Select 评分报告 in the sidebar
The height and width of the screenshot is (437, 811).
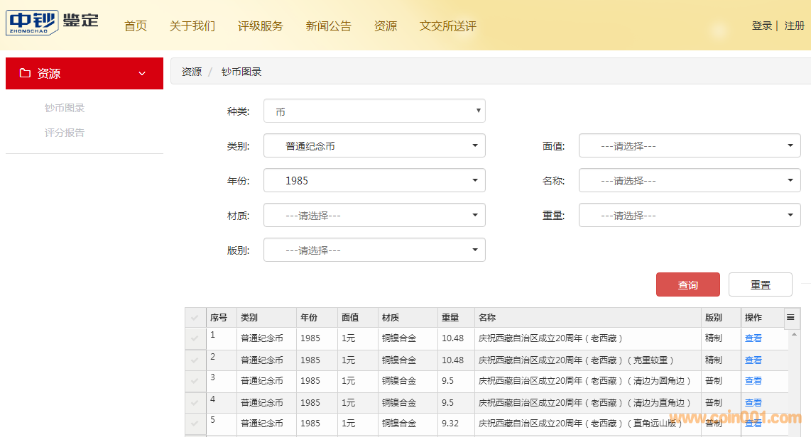pyautogui.click(x=65, y=133)
